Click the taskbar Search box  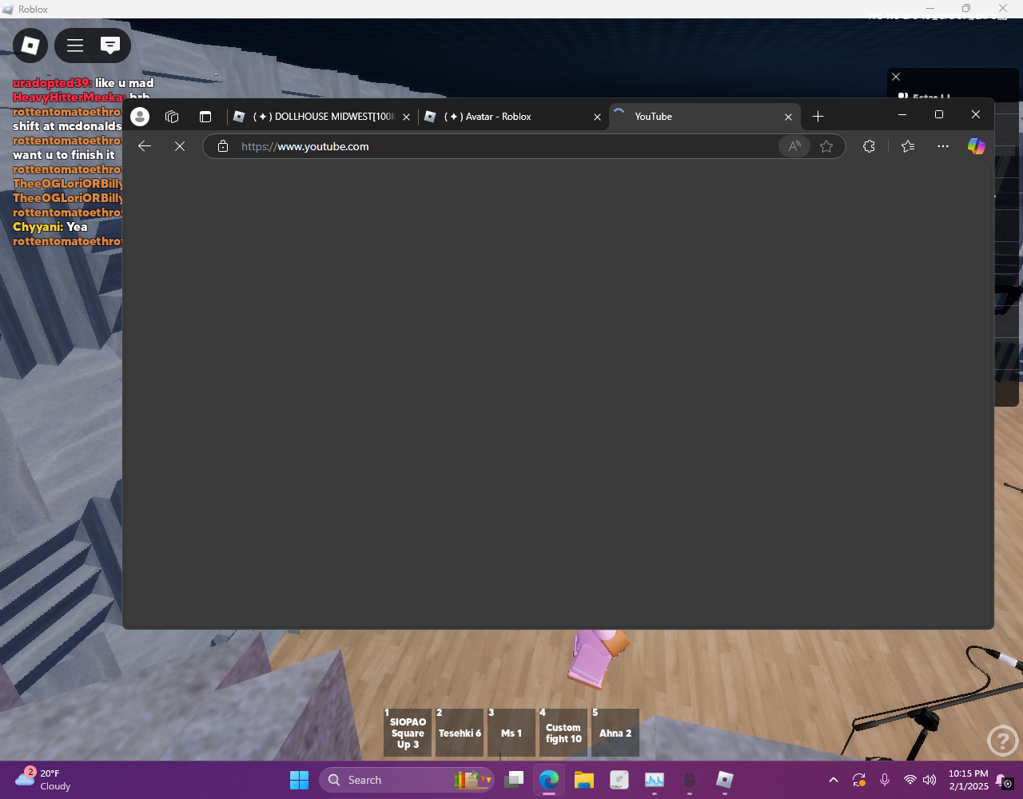408,780
